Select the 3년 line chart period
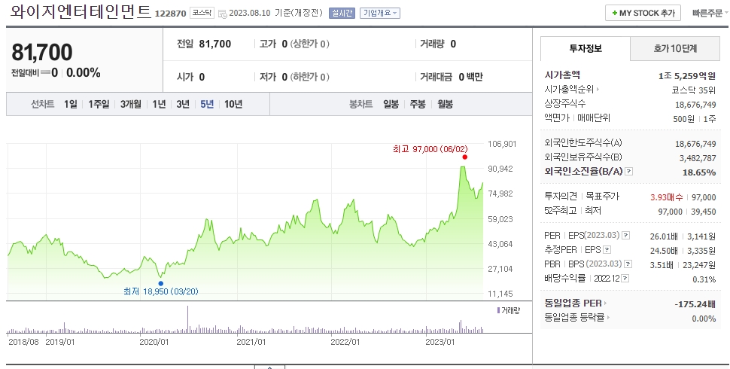Image resolution: width=730 pixels, height=369 pixels. tap(183, 105)
